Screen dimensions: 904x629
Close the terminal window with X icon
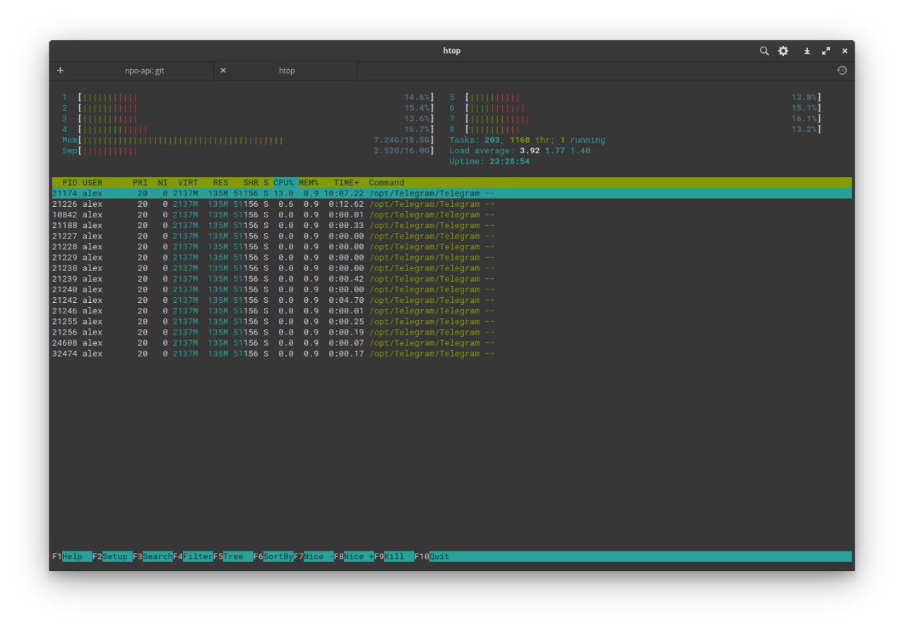845,51
